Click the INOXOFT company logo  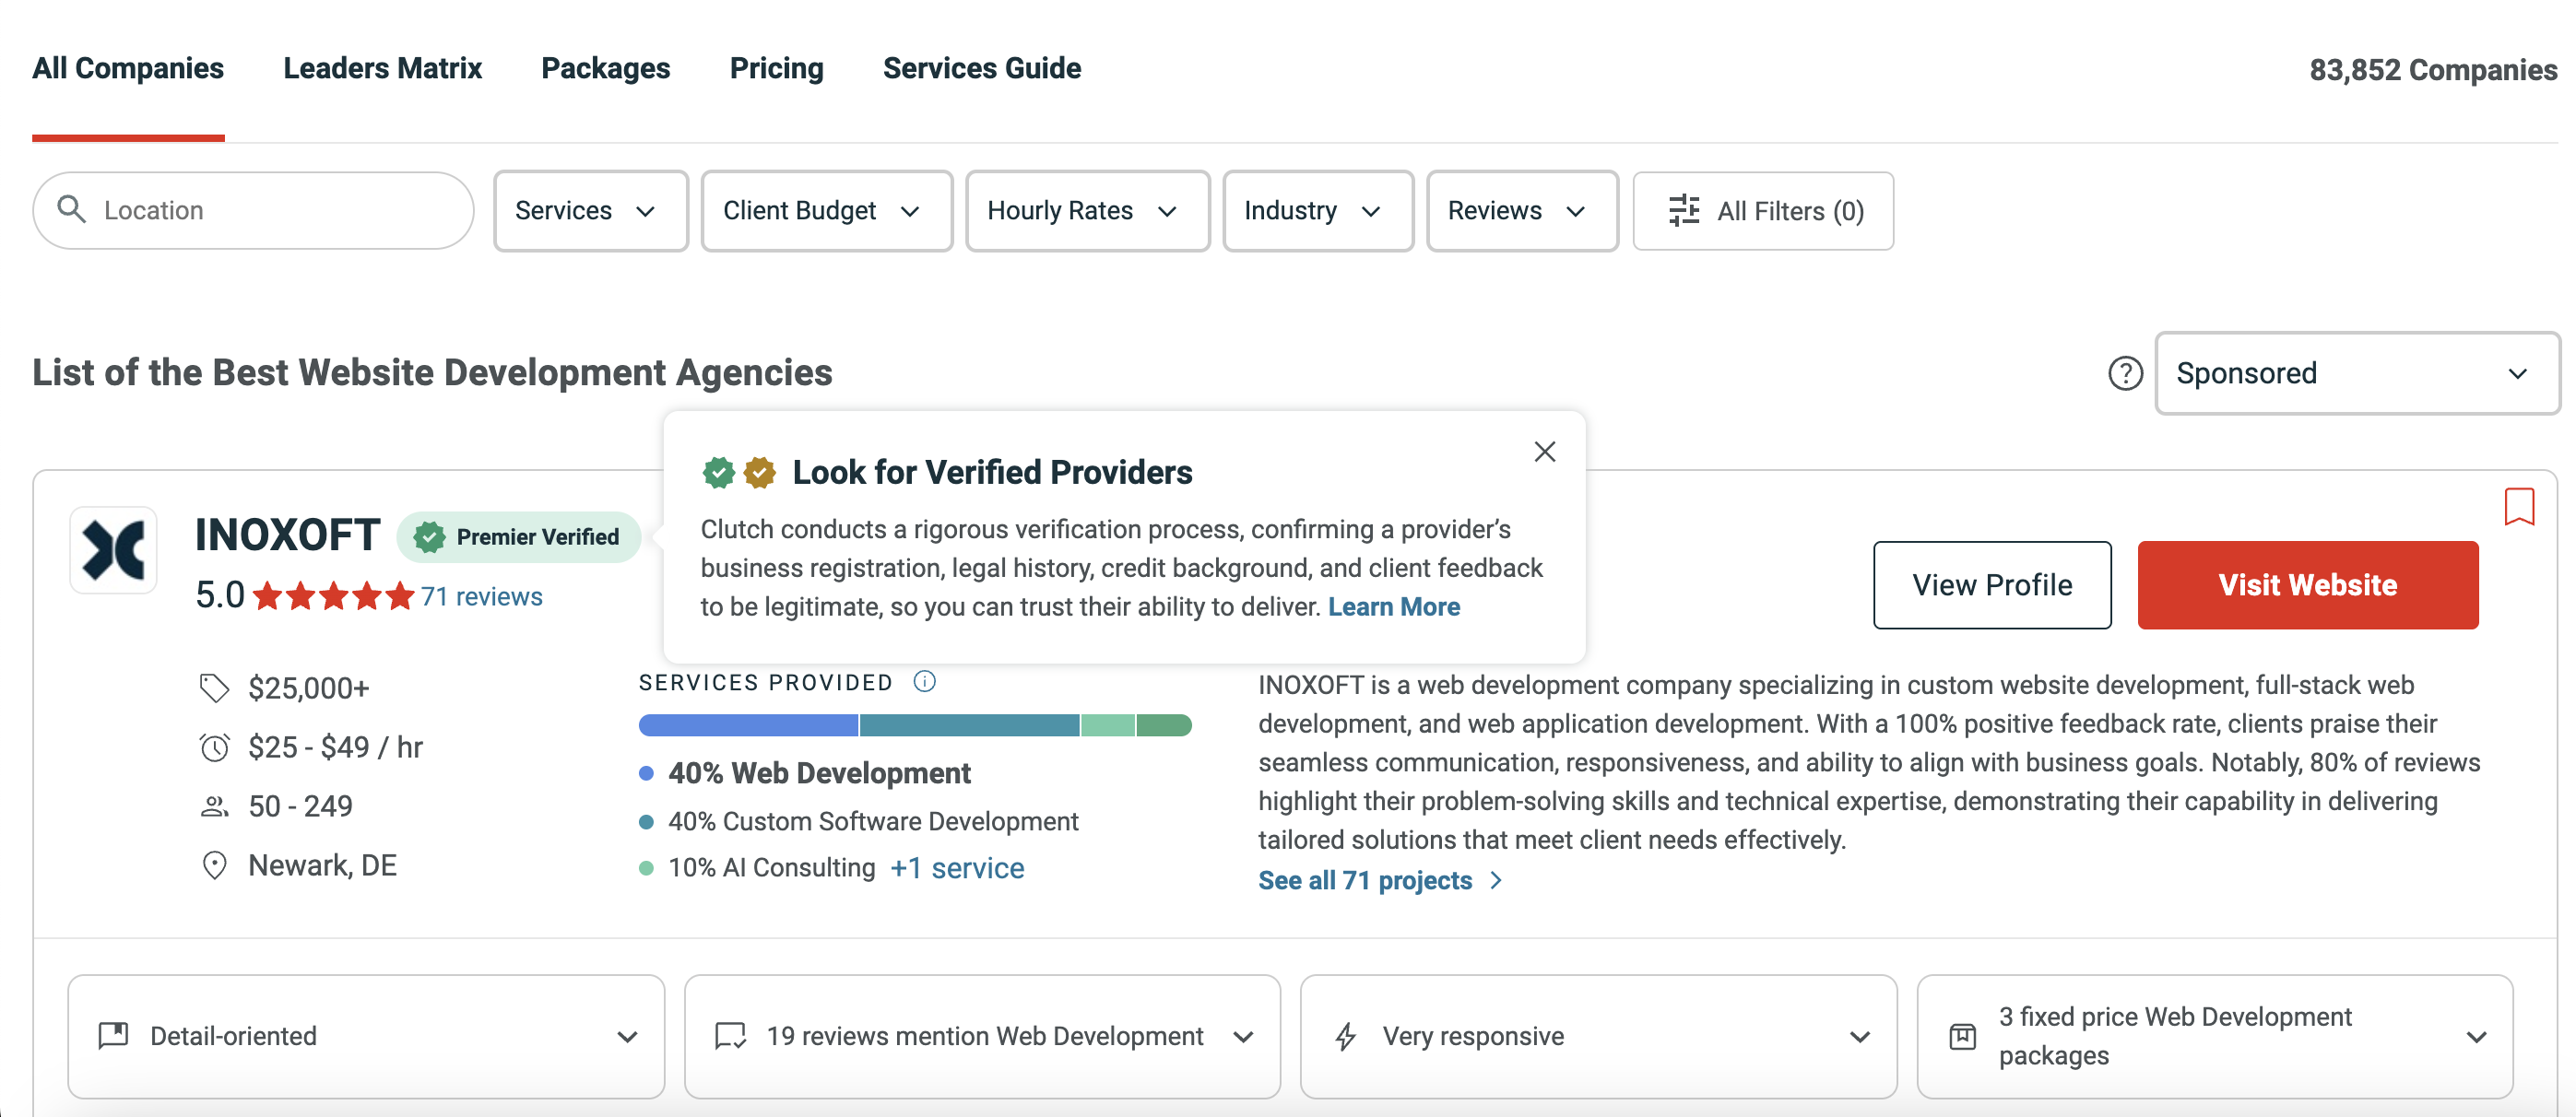pyautogui.click(x=113, y=550)
